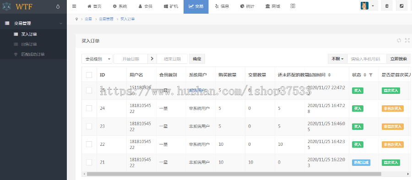The width and height of the screenshot is (412, 180).
Task: Open the 会员 members tab
Action: pos(145,6)
